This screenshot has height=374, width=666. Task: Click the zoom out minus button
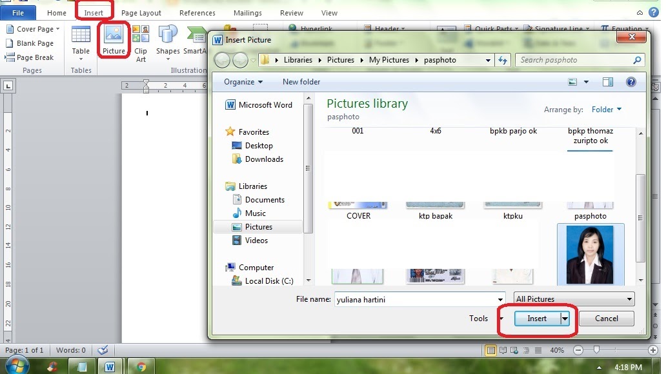pyautogui.click(x=578, y=350)
